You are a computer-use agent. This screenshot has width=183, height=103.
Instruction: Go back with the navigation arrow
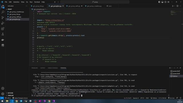55,2
